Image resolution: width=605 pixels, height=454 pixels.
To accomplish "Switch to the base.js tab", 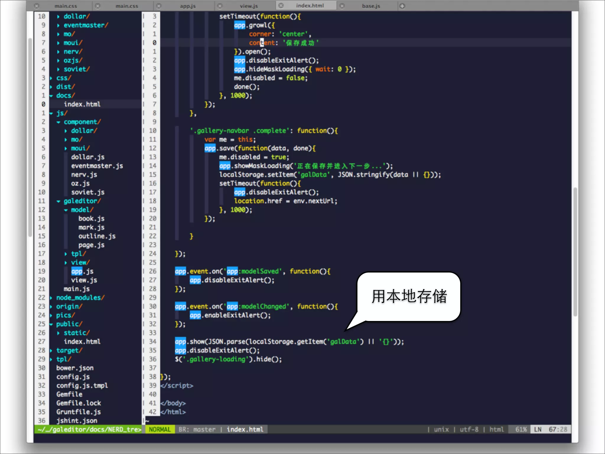I will pyautogui.click(x=371, y=6).
